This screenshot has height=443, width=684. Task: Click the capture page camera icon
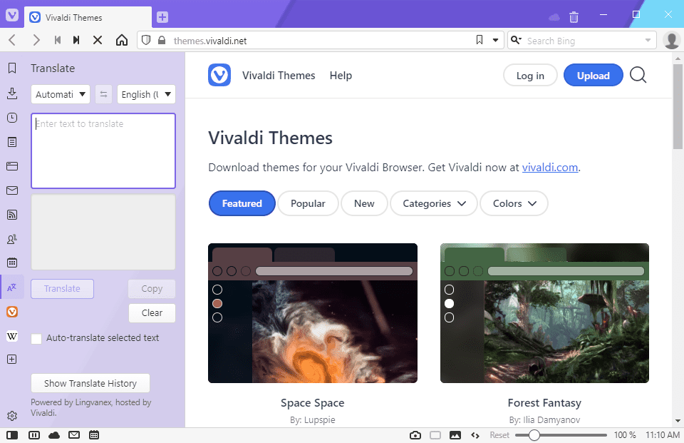point(415,435)
